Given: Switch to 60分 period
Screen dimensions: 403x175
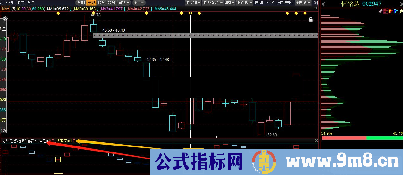Looking at the screenshot, I should click(x=102, y=3).
